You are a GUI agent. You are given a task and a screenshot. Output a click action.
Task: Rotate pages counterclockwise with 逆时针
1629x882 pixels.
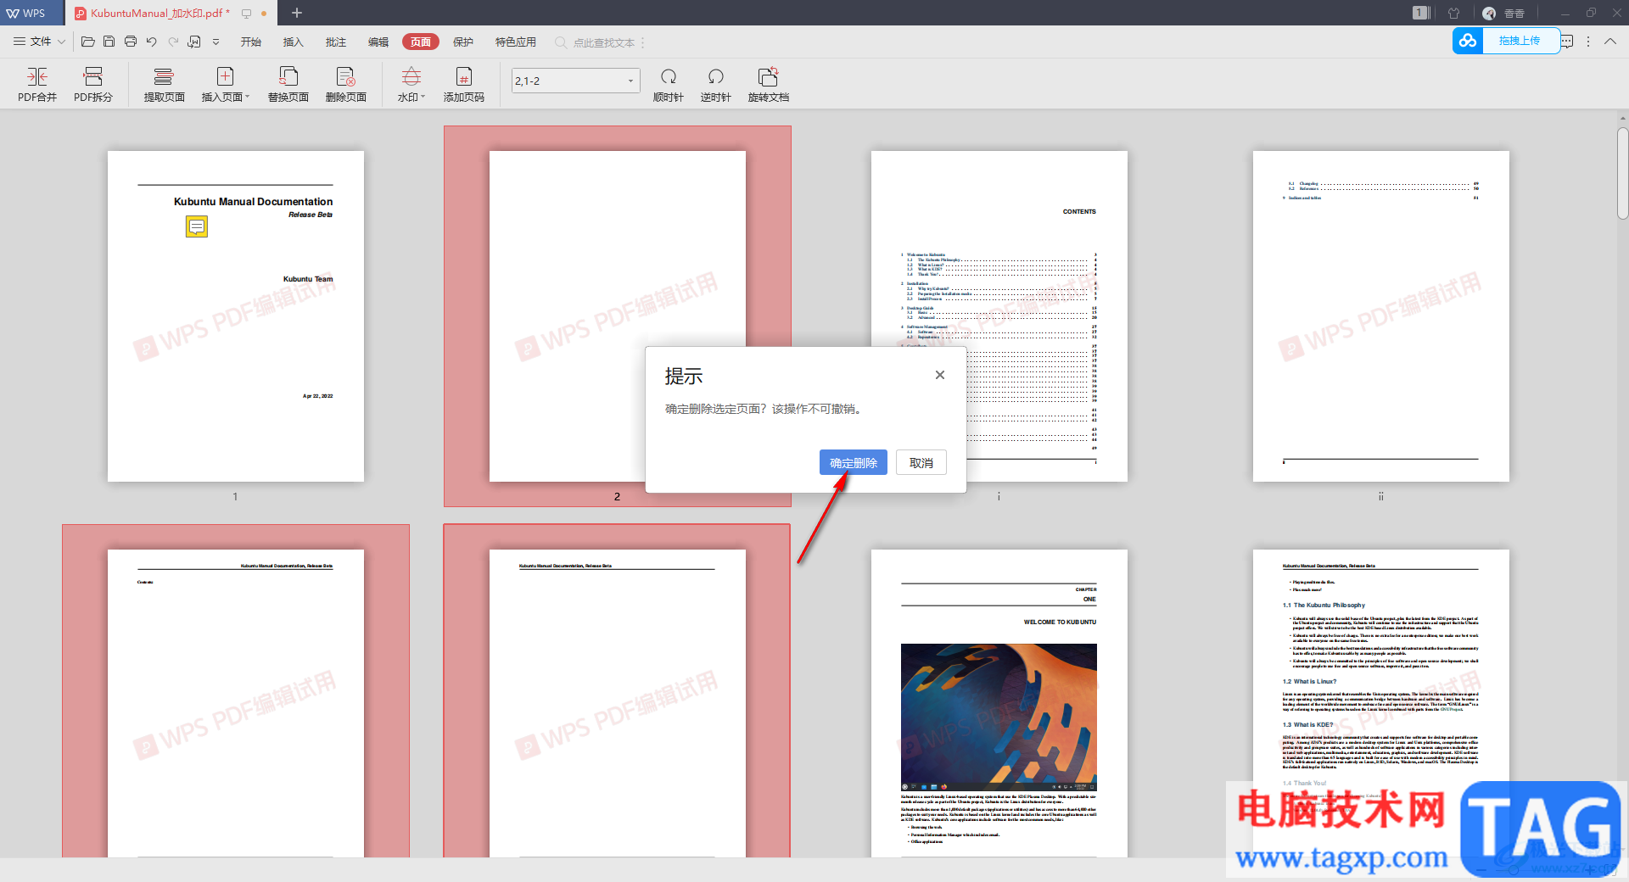[x=716, y=85]
